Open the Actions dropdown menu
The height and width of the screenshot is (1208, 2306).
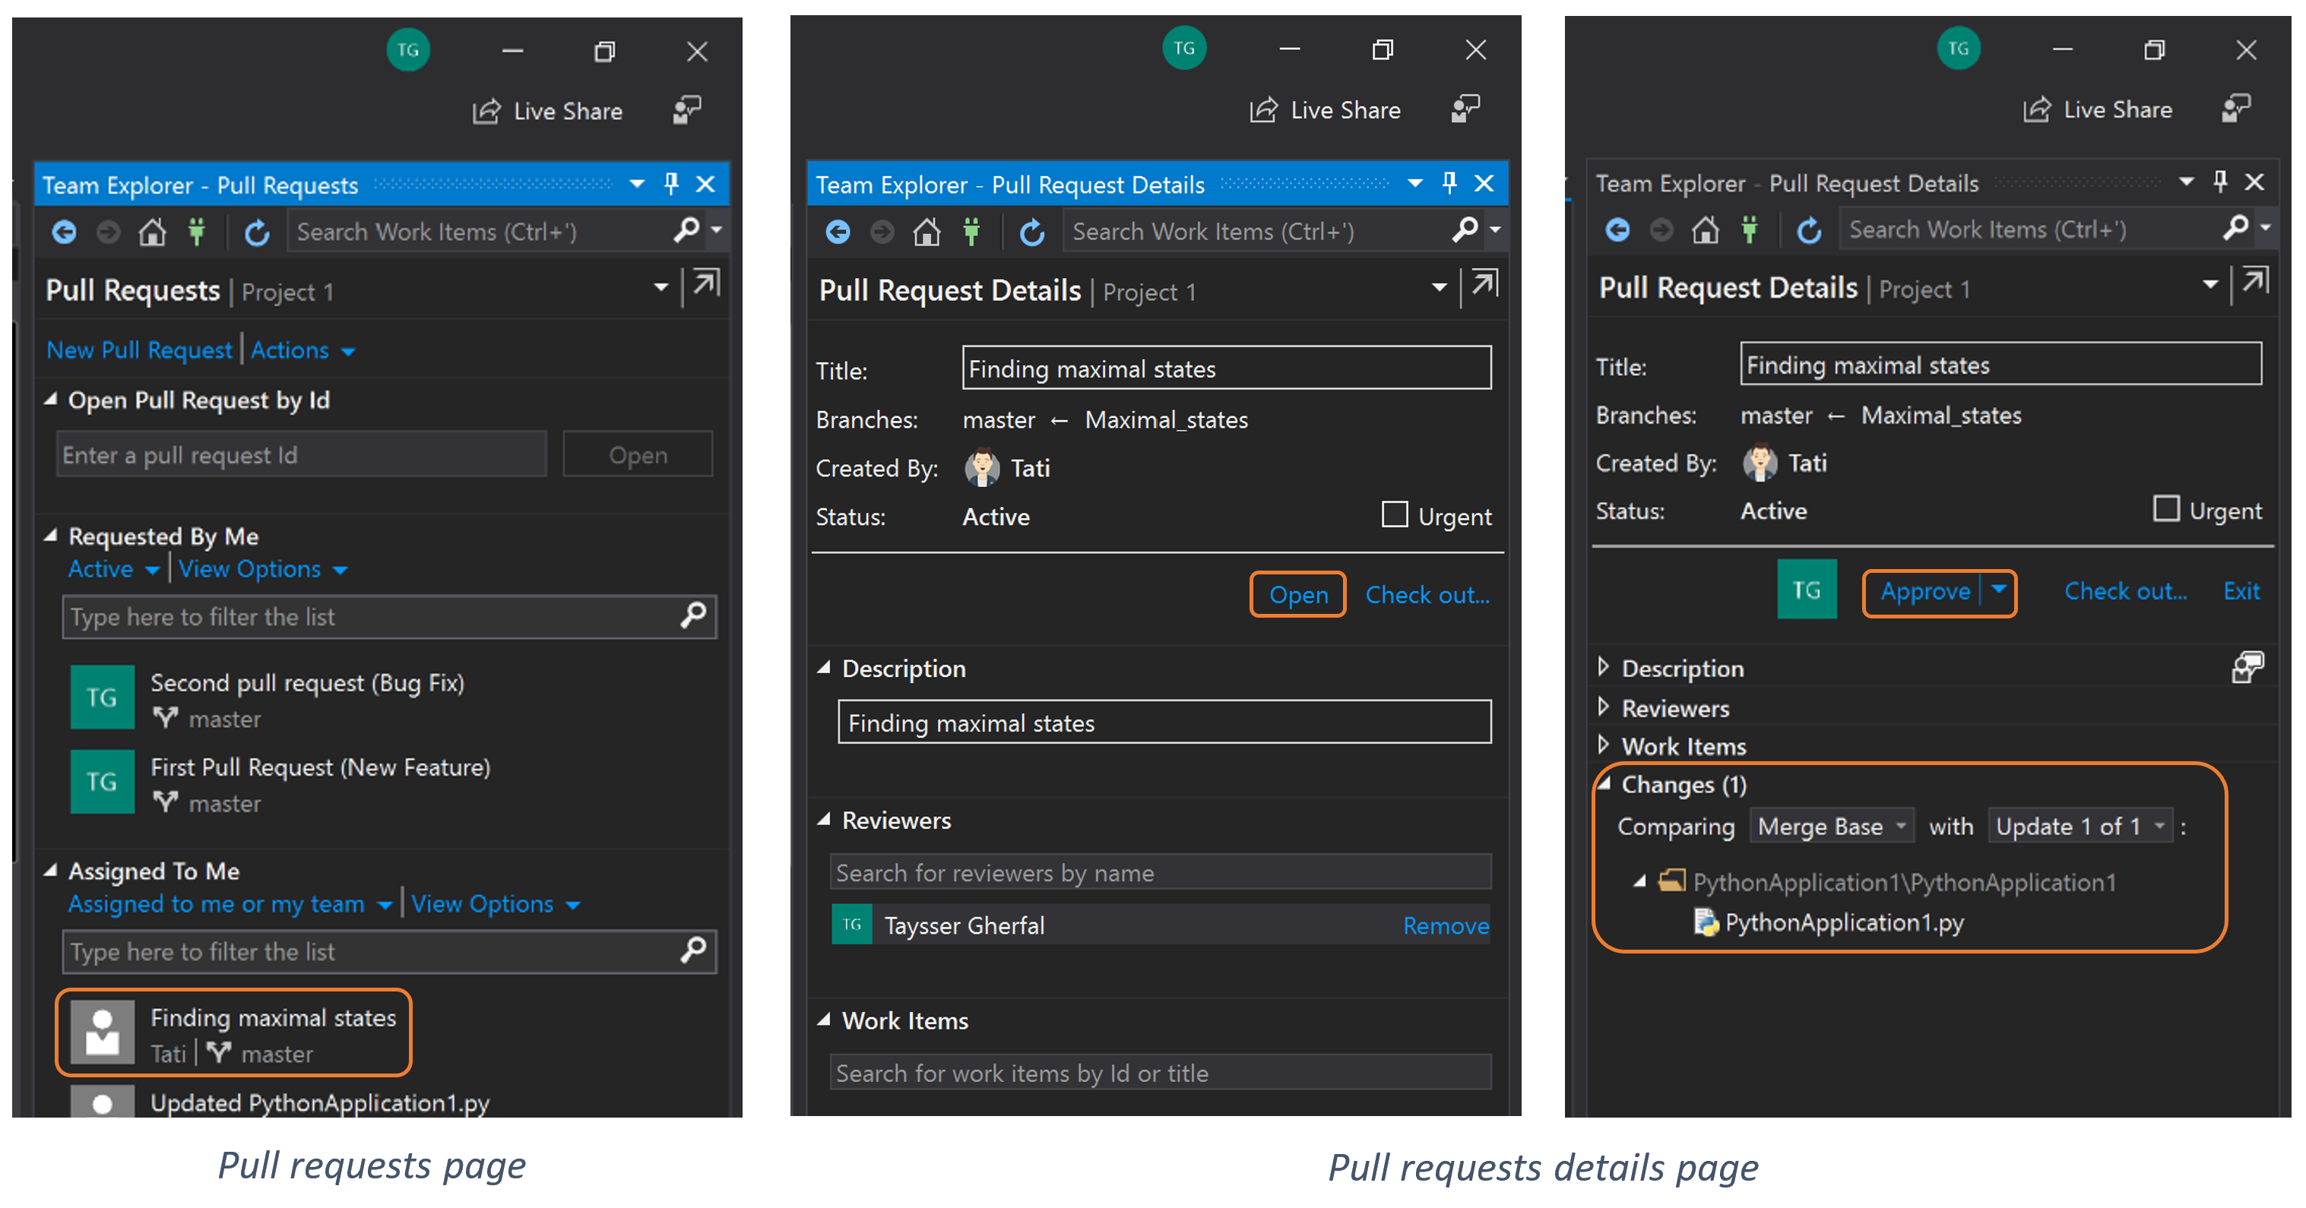303,350
